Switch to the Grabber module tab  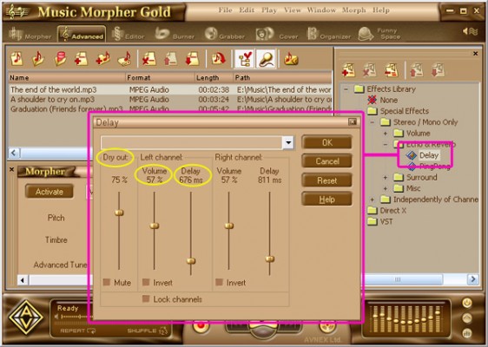click(x=225, y=34)
